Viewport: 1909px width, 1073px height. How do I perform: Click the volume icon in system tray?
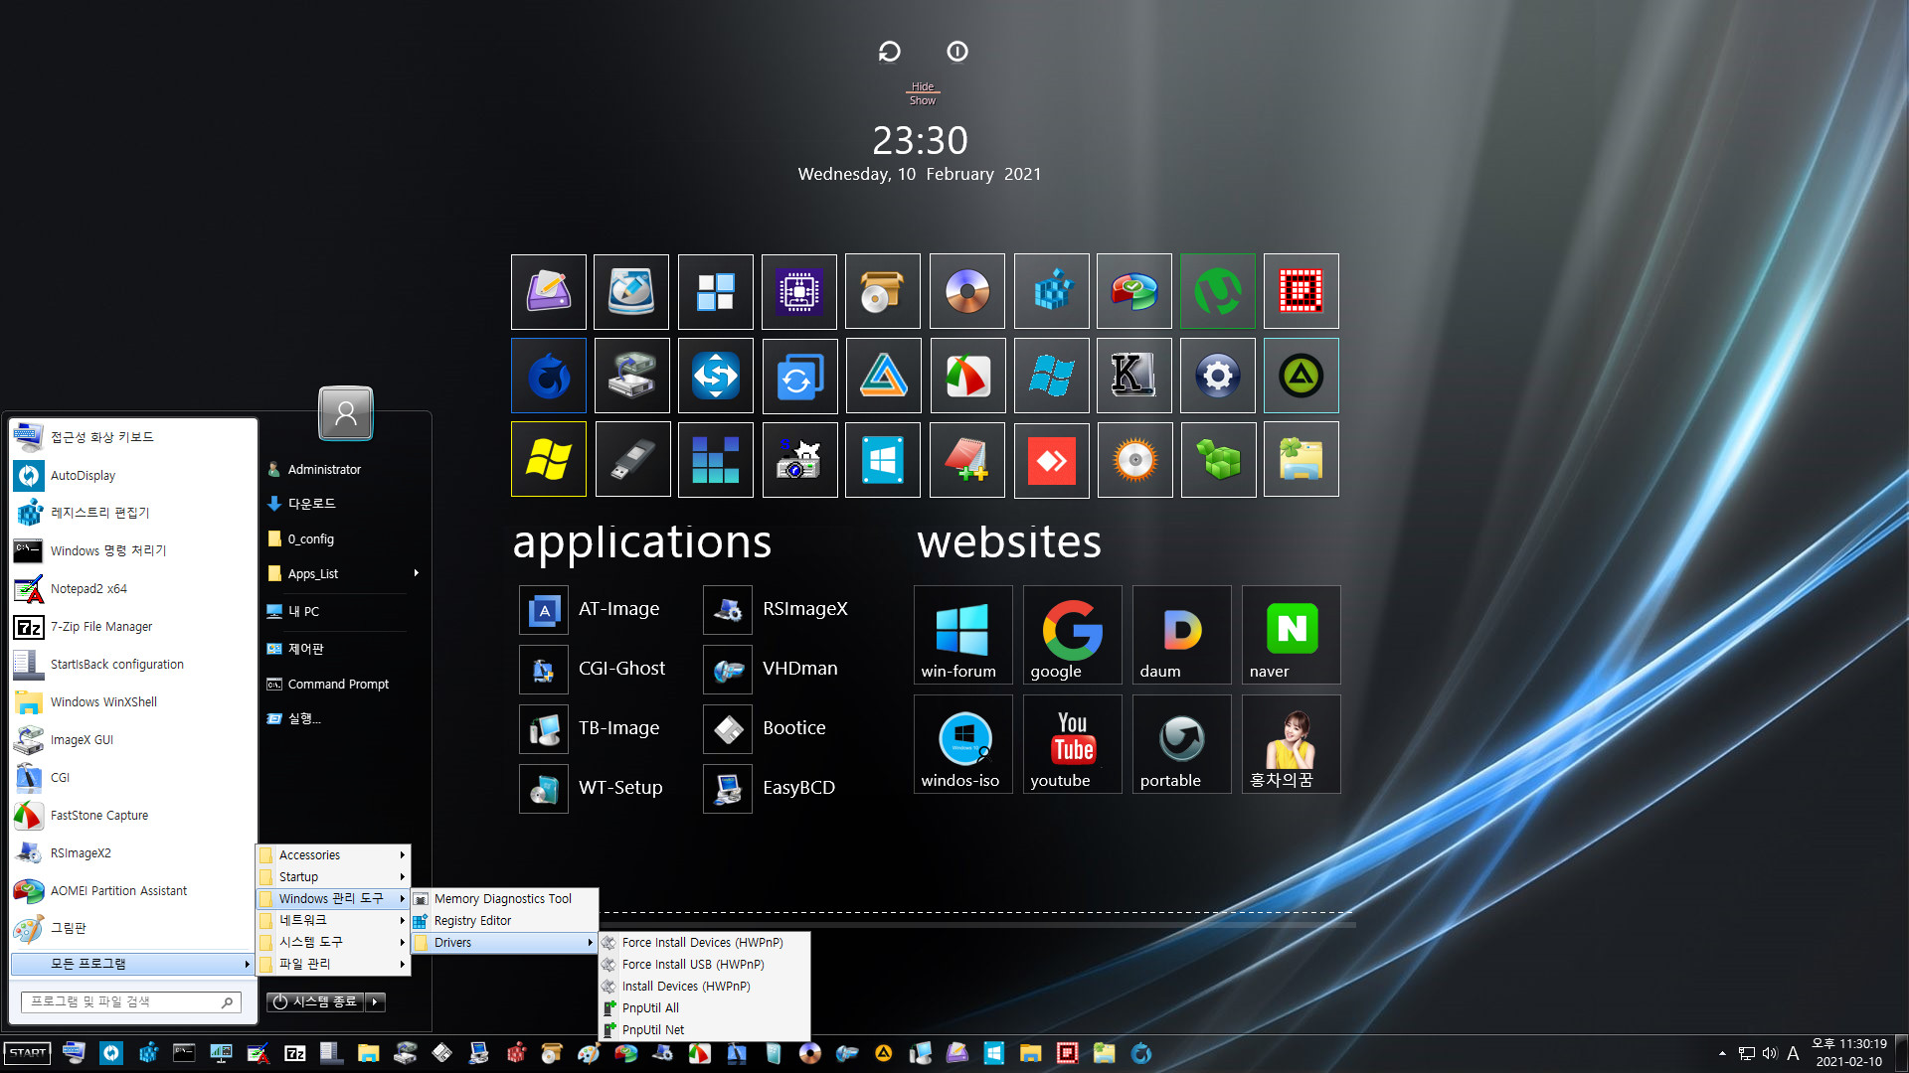(x=1770, y=1054)
